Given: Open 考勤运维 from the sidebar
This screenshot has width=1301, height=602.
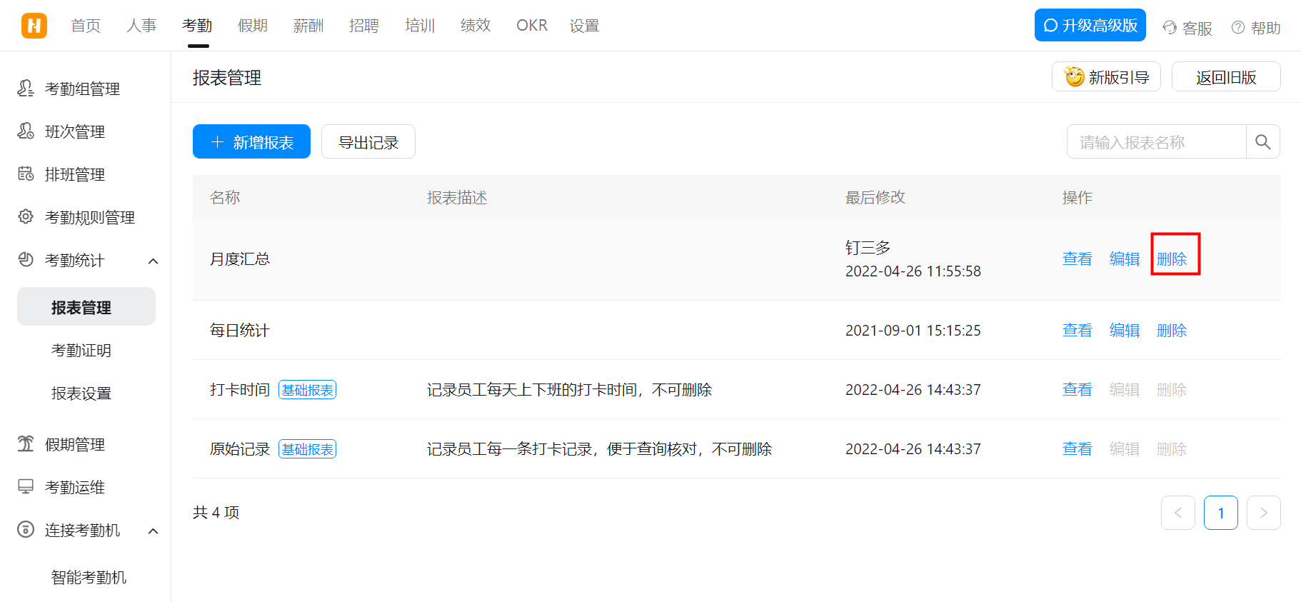Looking at the screenshot, I should [74, 487].
